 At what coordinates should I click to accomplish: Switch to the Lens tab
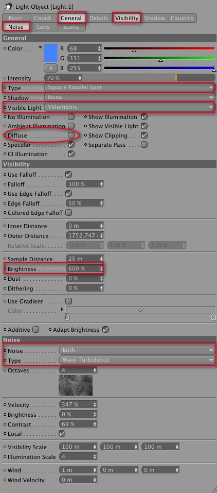tap(43, 27)
